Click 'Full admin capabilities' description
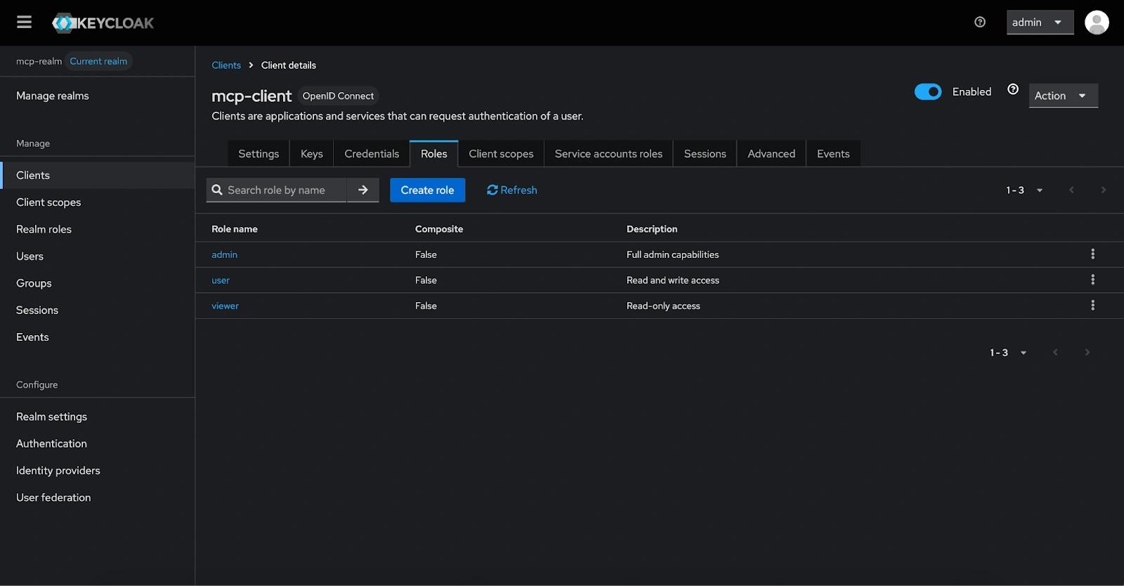This screenshot has height=586, width=1124. tap(672, 255)
